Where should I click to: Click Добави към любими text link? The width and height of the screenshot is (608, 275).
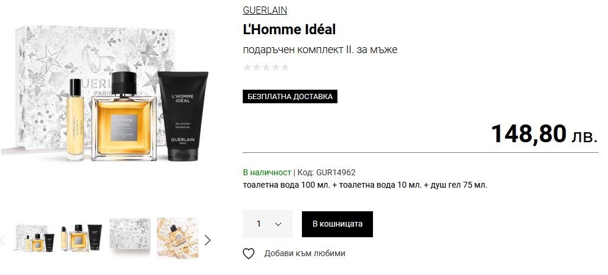click(305, 253)
